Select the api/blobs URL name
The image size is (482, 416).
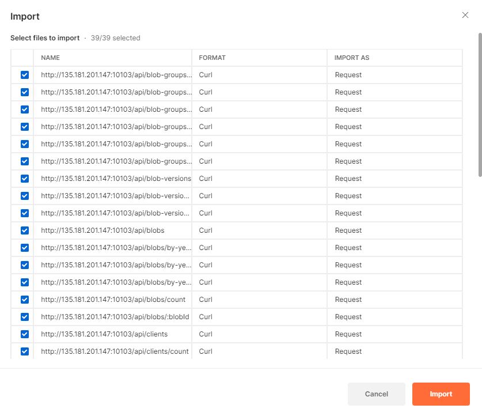[x=103, y=230]
